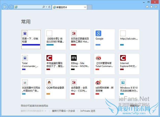The width and height of the screenshot is (160, 117).
Task: Click the black m icon of IEBlog tile
Action: (74, 58)
